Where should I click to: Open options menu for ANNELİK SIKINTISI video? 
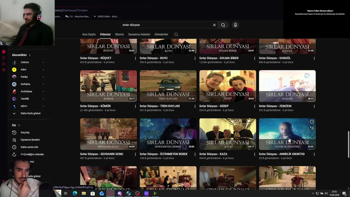coord(314,154)
